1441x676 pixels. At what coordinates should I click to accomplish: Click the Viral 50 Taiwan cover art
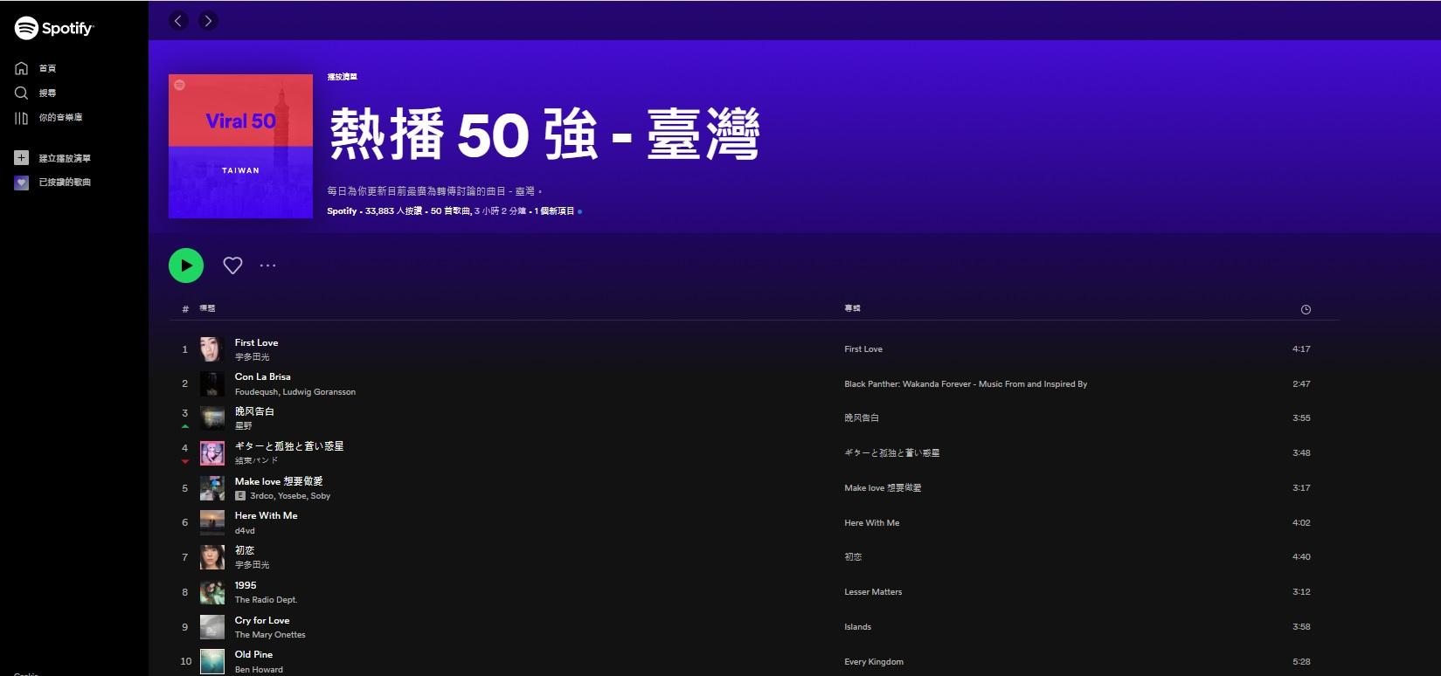tap(240, 146)
